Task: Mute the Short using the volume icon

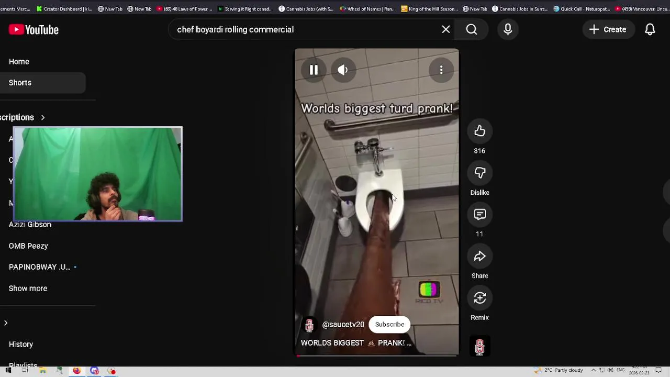Action: click(343, 70)
